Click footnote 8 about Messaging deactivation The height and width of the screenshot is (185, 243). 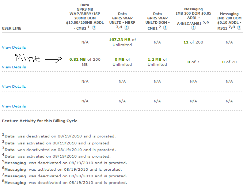(65, 182)
